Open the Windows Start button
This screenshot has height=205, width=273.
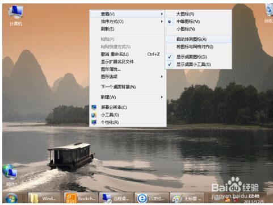[x=11, y=198]
